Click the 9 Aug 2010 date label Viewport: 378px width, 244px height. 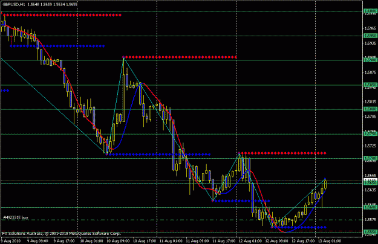point(11,241)
